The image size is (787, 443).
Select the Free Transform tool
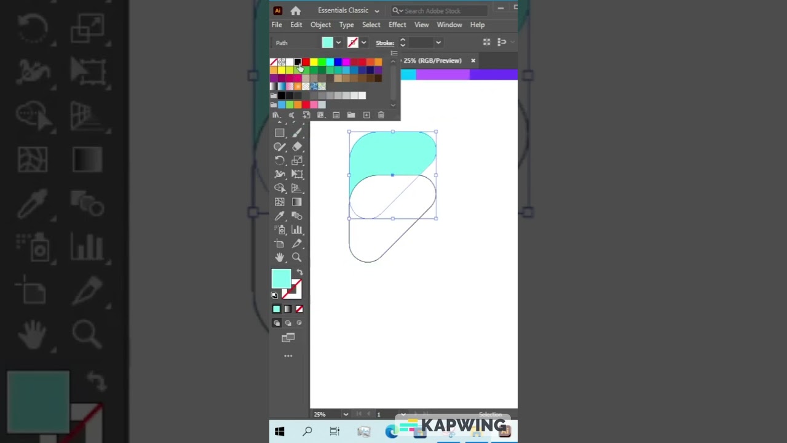[x=297, y=174]
